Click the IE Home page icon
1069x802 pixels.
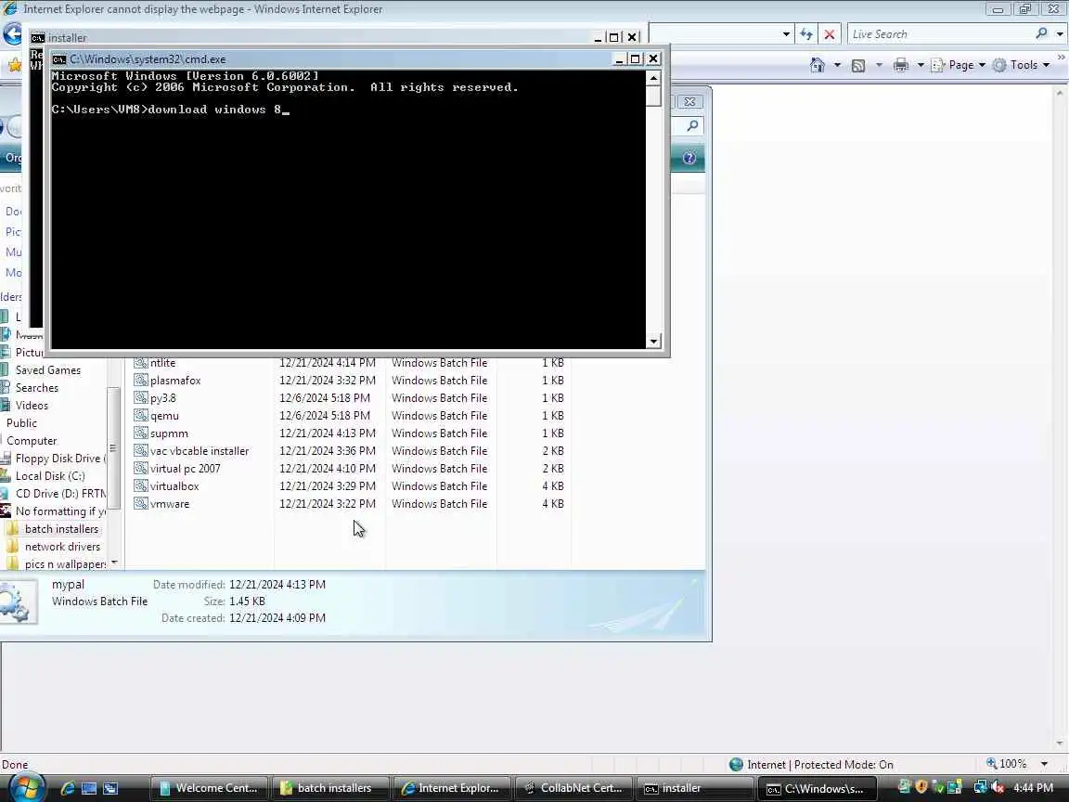tap(818, 65)
